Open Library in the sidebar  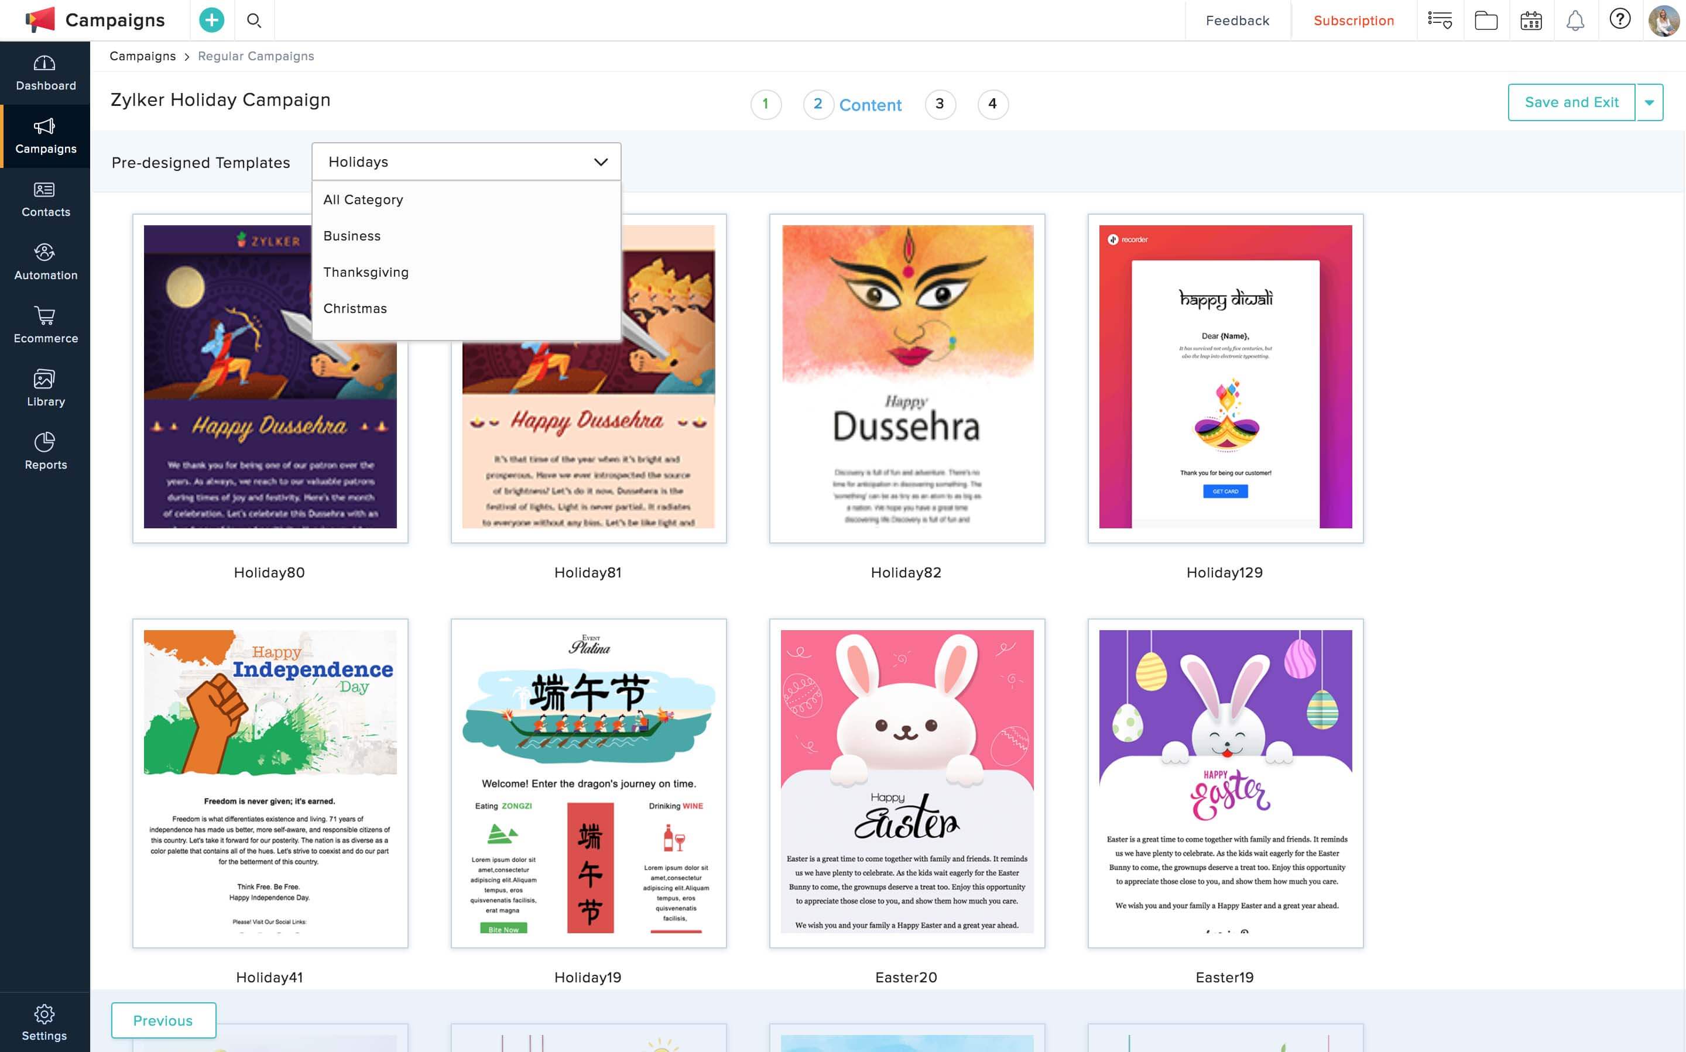45,389
